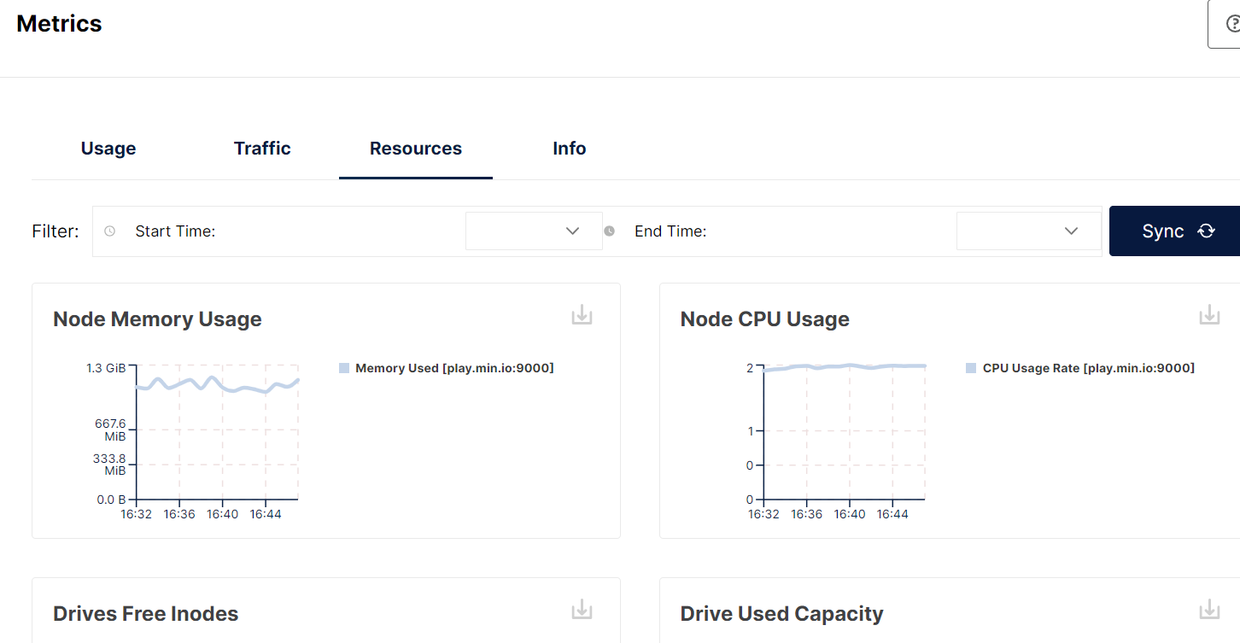The height and width of the screenshot is (643, 1240).
Task: Switch to the Usage tab
Action: (x=108, y=149)
